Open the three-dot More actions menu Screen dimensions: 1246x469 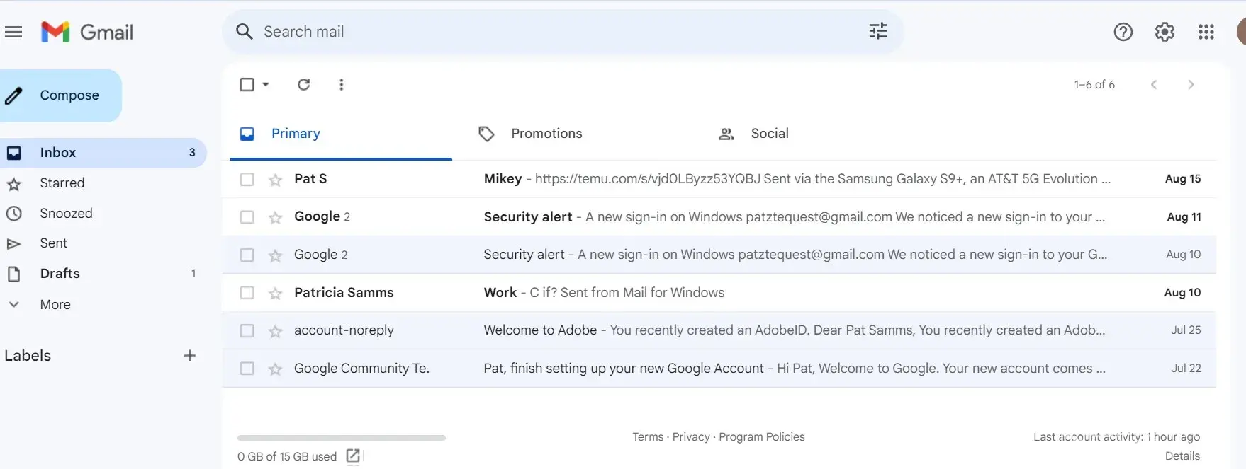coord(341,85)
